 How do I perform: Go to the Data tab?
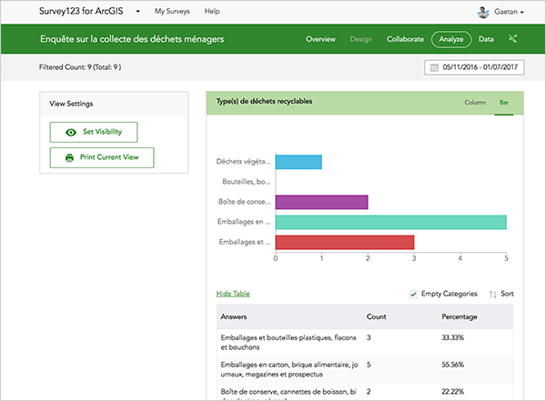(x=486, y=39)
